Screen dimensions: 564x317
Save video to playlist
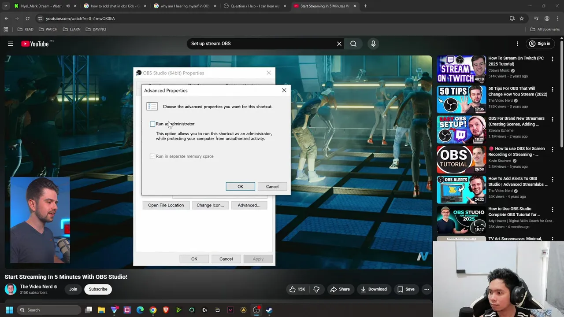click(x=406, y=289)
